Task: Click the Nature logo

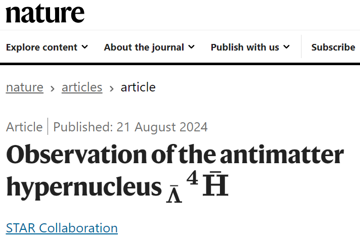Action: [45, 13]
